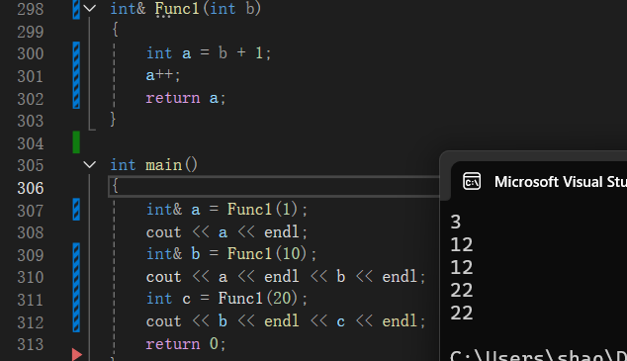Click line number 313 in the gutter
The height and width of the screenshot is (361, 627).
pos(31,344)
